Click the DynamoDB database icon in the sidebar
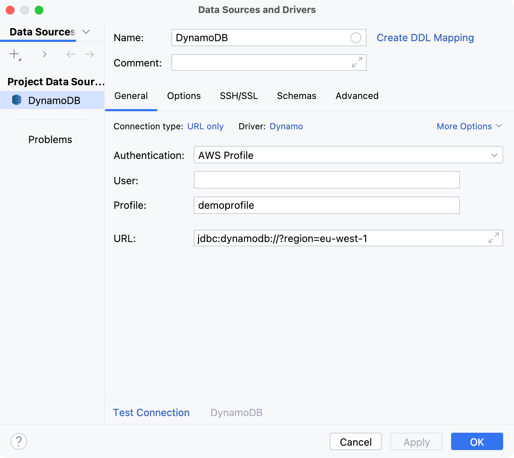The image size is (514, 458). 16,100
